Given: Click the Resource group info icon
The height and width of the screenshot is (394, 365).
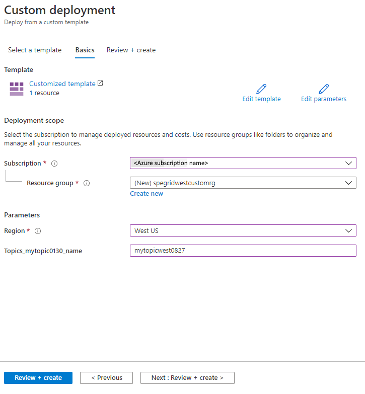Looking at the screenshot, I should click(87, 183).
